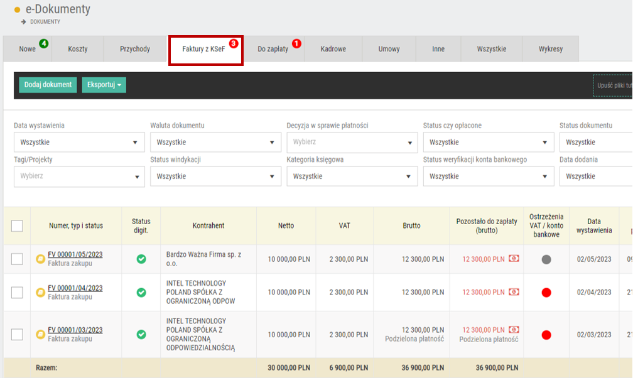Sort by the Kontrahent column header
633x378 pixels.
pyautogui.click(x=208, y=226)
